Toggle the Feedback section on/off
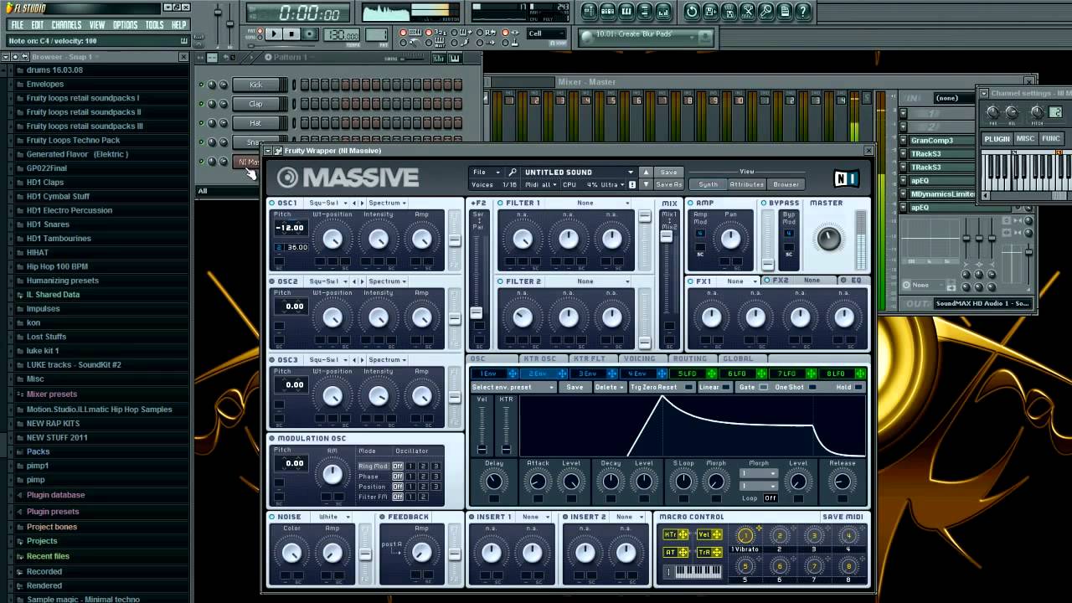 383,517
